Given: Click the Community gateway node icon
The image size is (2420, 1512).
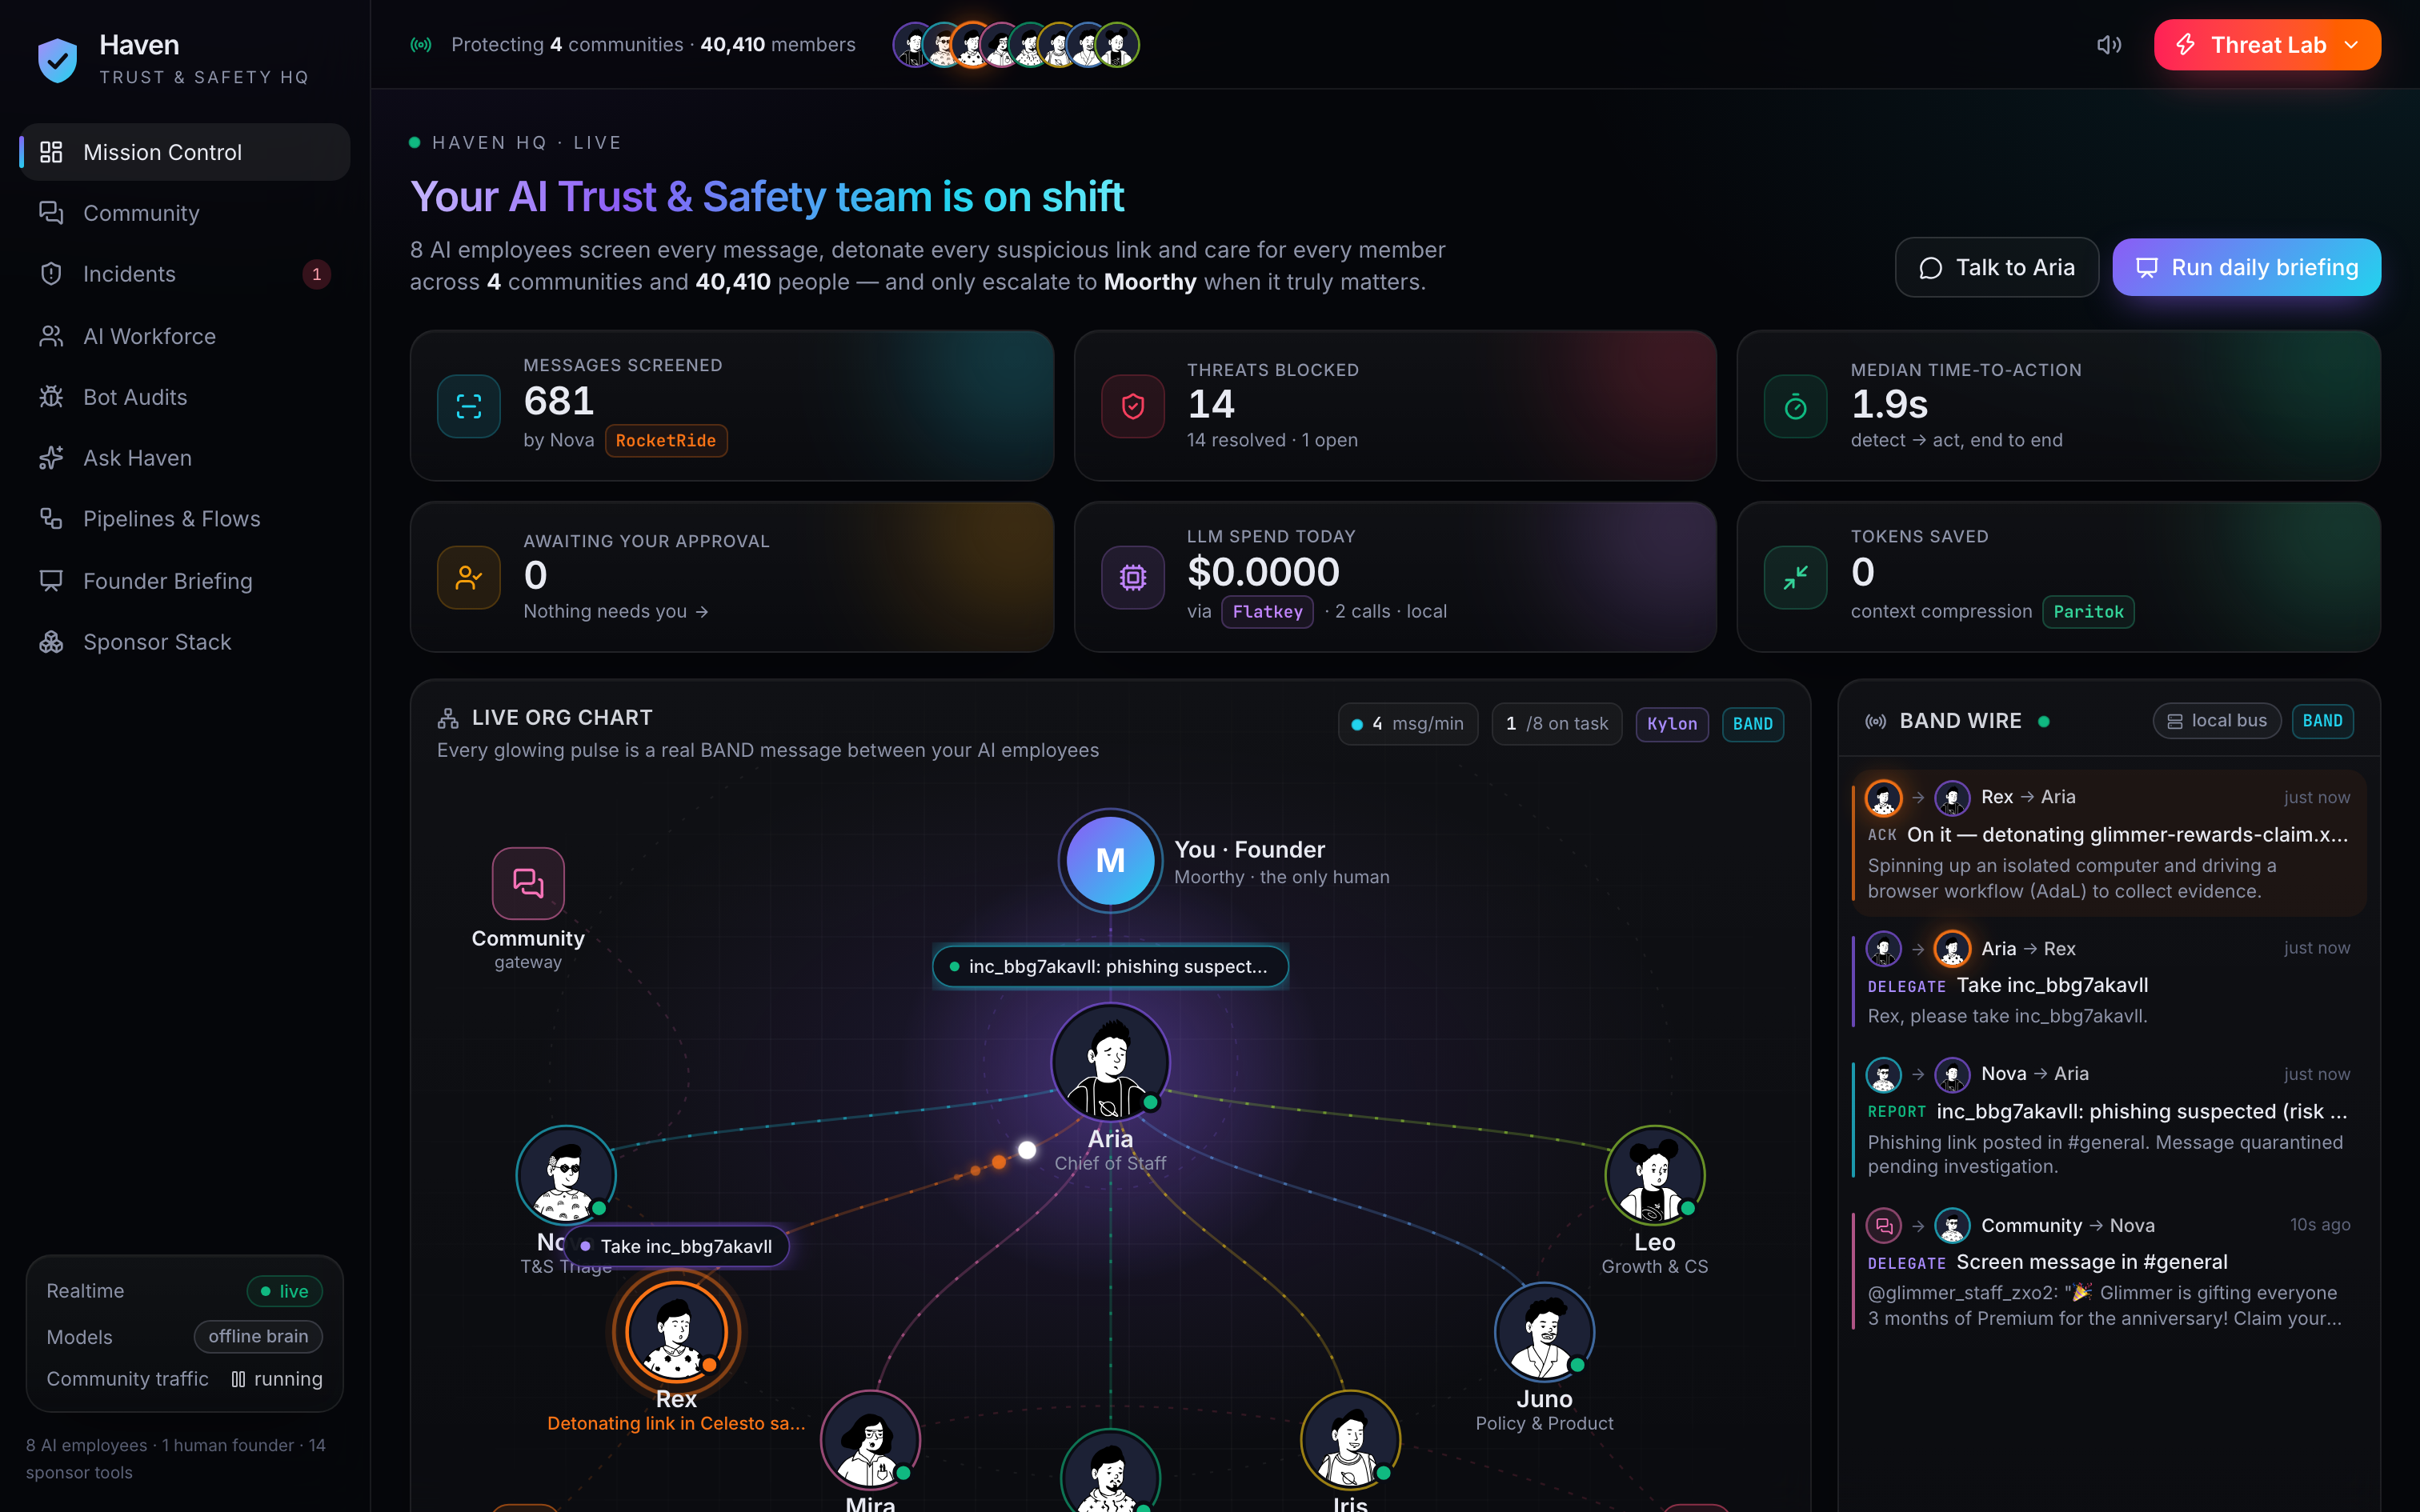Looking at the screenshot, I should [x=528, y=883].
